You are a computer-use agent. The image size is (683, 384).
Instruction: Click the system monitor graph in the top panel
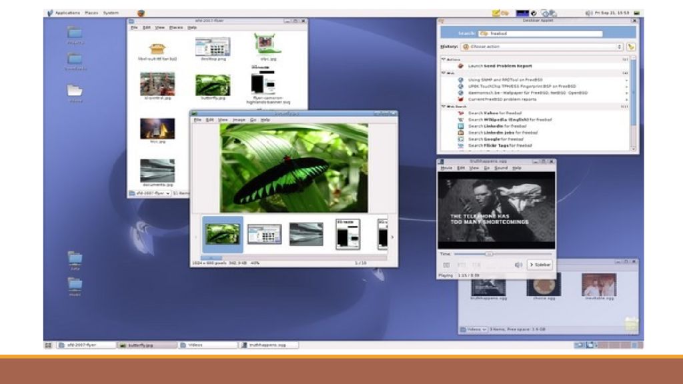click(x=522, y=13)
